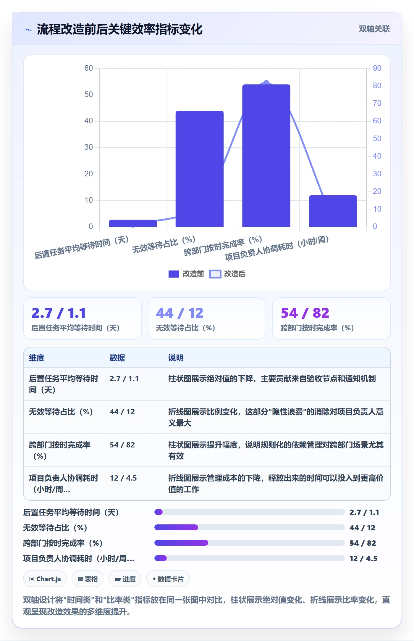Click the 维度 column header
Screen dimensions: 414x641
tap(37, 358)
